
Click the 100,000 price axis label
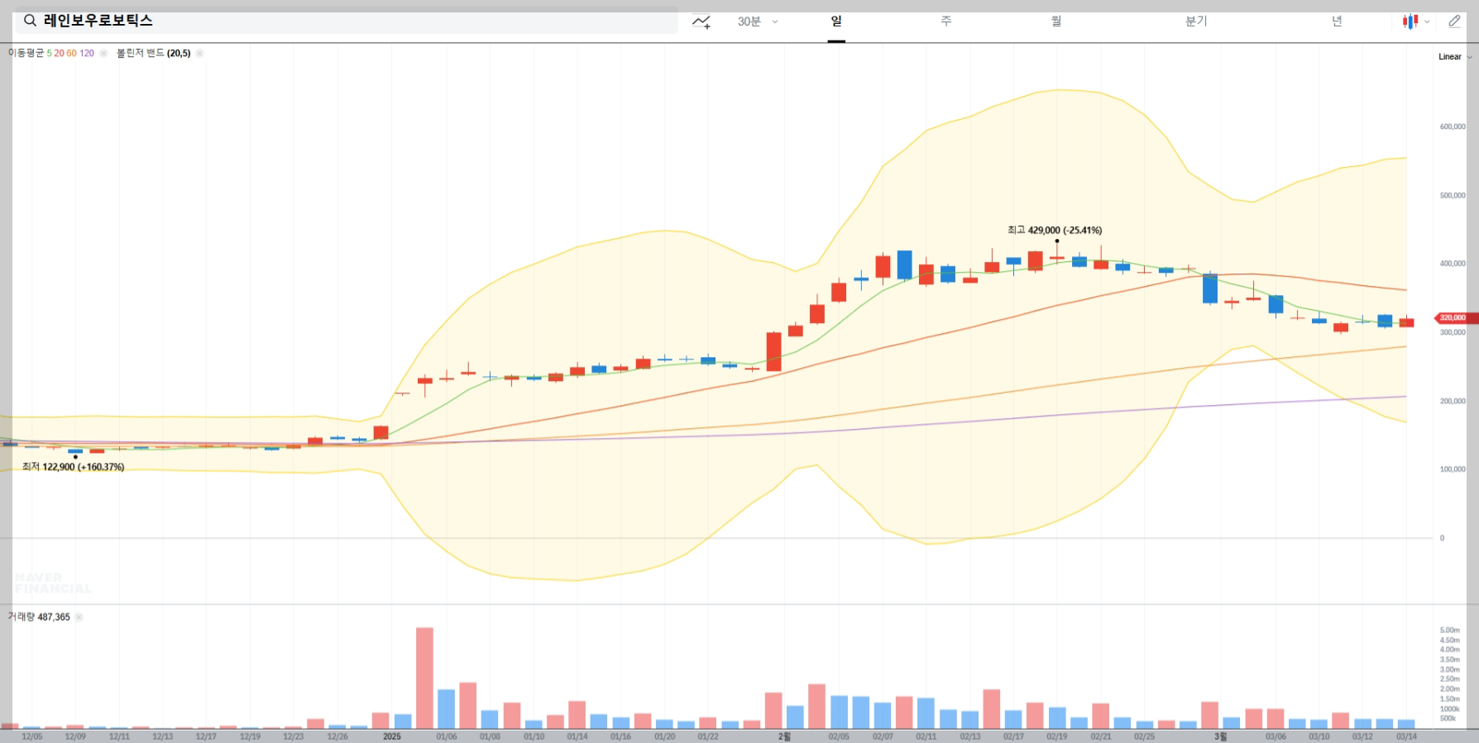(x=1453, y=469)
